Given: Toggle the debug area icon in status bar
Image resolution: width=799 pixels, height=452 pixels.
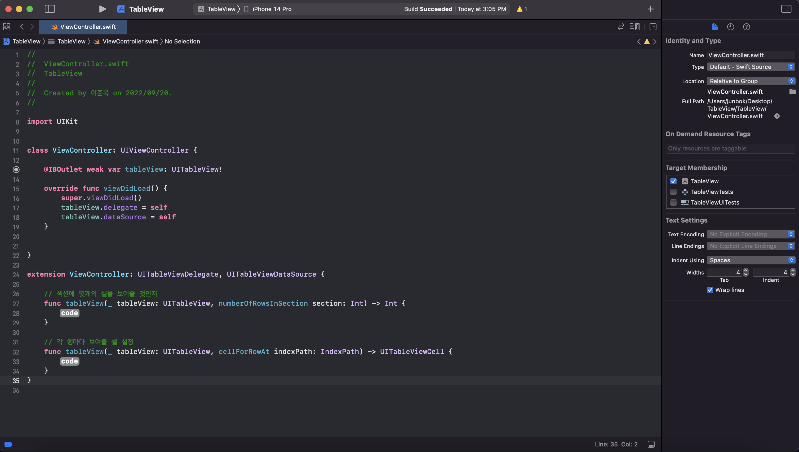Looking at the screenshot, I should [651, 444].
